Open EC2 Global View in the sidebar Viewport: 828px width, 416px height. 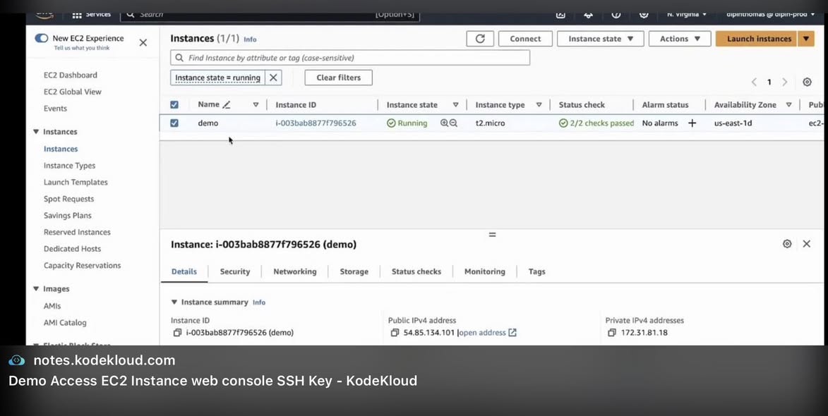tap(72, 92)
